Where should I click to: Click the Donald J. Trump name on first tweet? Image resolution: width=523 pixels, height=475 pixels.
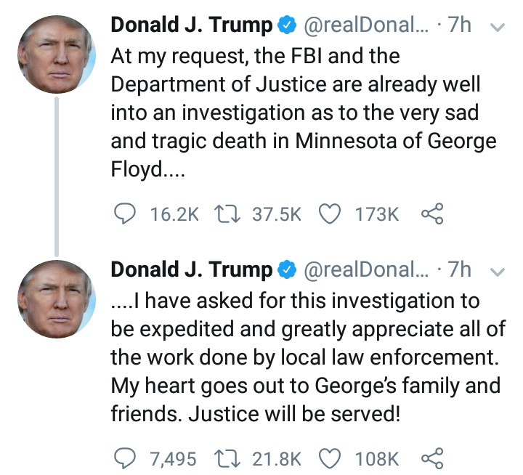192,25
